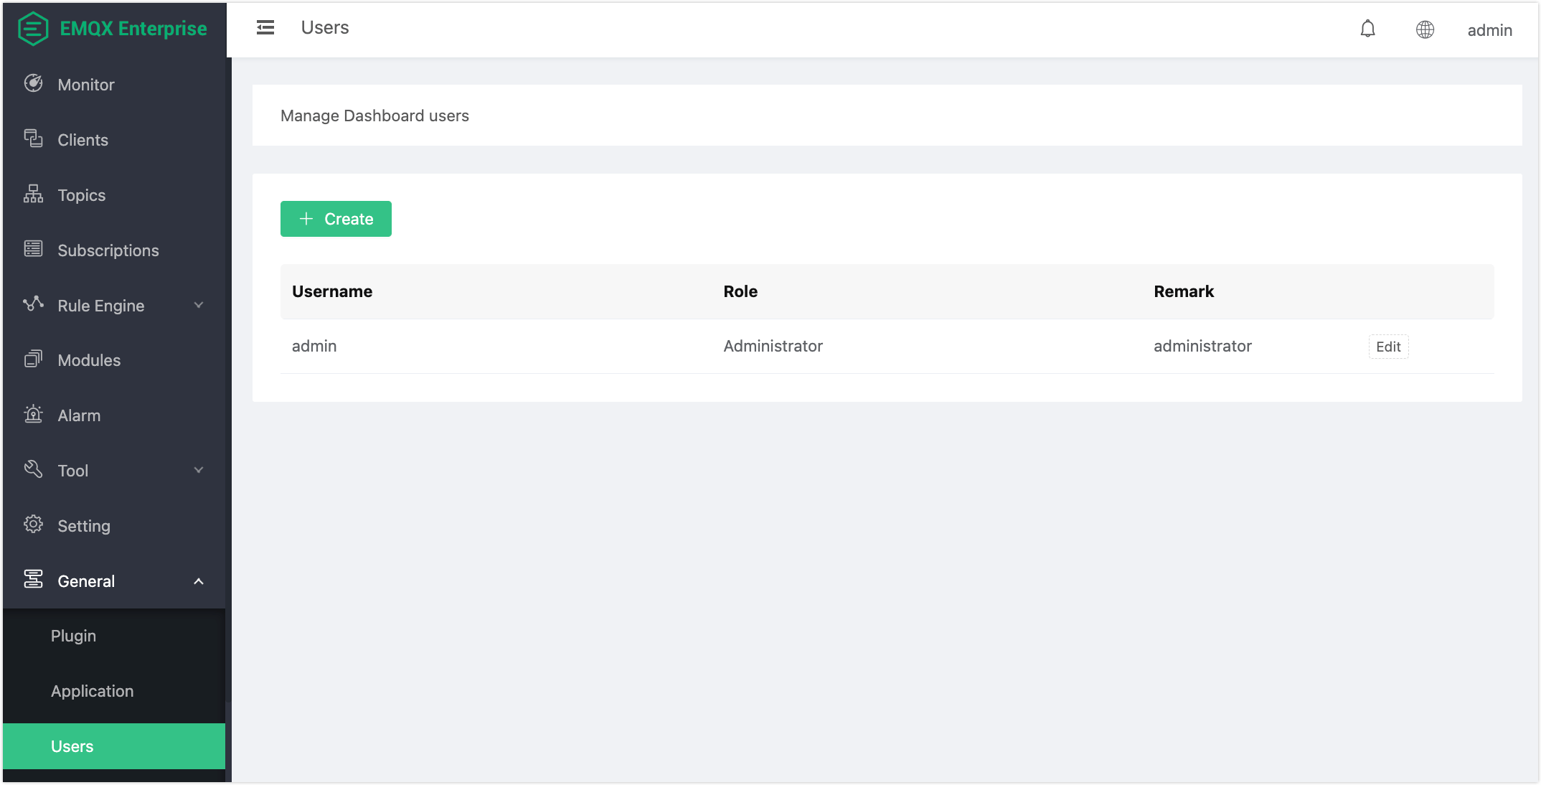Viewport: 1541px width, 785px height.
Task: Click the Setting gear icon
Action: (x=33, y=525)
